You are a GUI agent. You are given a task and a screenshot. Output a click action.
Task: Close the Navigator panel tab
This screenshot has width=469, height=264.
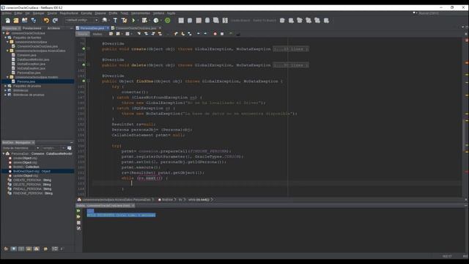pyautogui.click(x=33, y=142)
